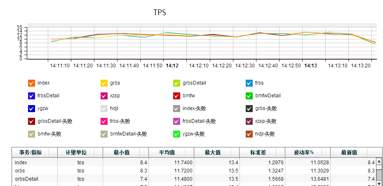Screen dimensions: 383x186
Task: Toggle the index-失败 legend checkbox
Action: pyautogui.click(x=176, y=108)
